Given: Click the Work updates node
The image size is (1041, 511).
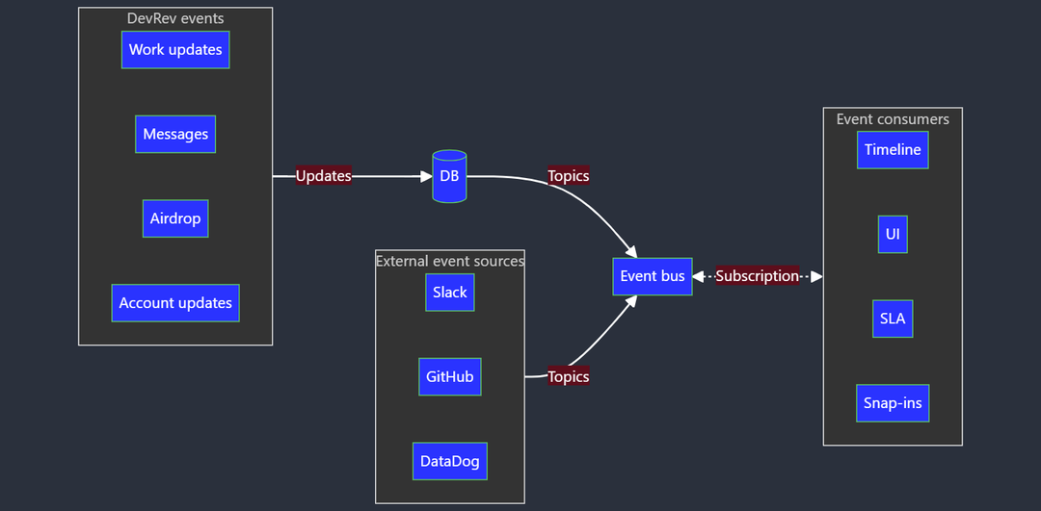Looking at the screenshot, I should tap(175, 50).
